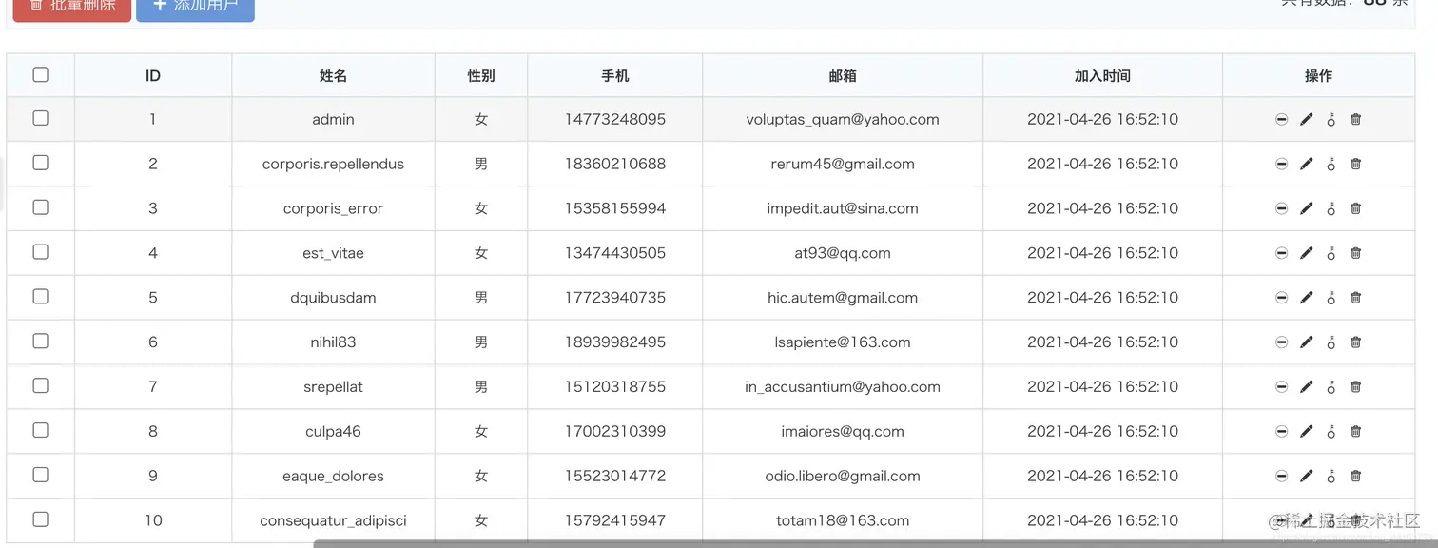Click the email odio.libero@gmail.com

pos(843,477)
